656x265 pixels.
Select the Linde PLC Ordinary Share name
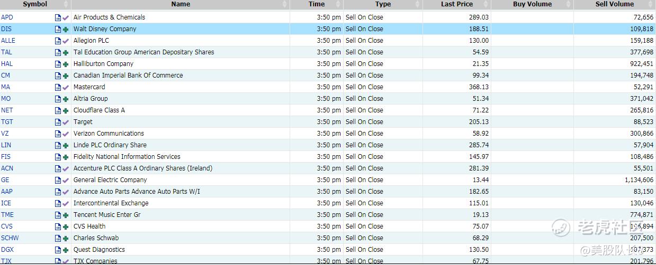pyautogui.click(x=110, y=145)
